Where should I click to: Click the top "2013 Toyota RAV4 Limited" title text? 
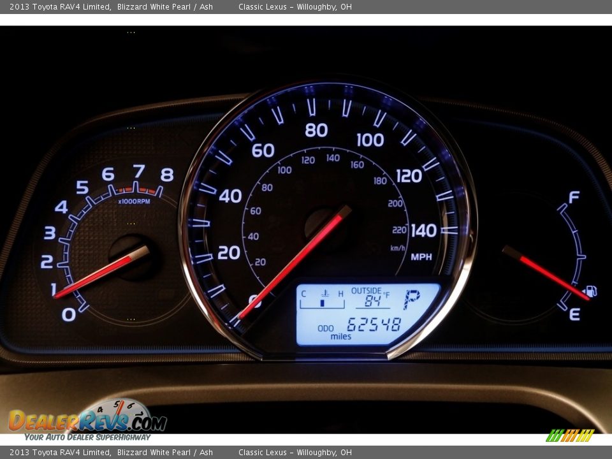[60, 7]
